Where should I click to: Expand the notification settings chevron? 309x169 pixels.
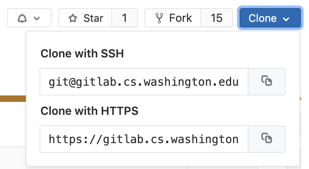click(37, 19)
